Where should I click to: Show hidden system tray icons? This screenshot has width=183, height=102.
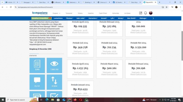[x=160, y=100]
